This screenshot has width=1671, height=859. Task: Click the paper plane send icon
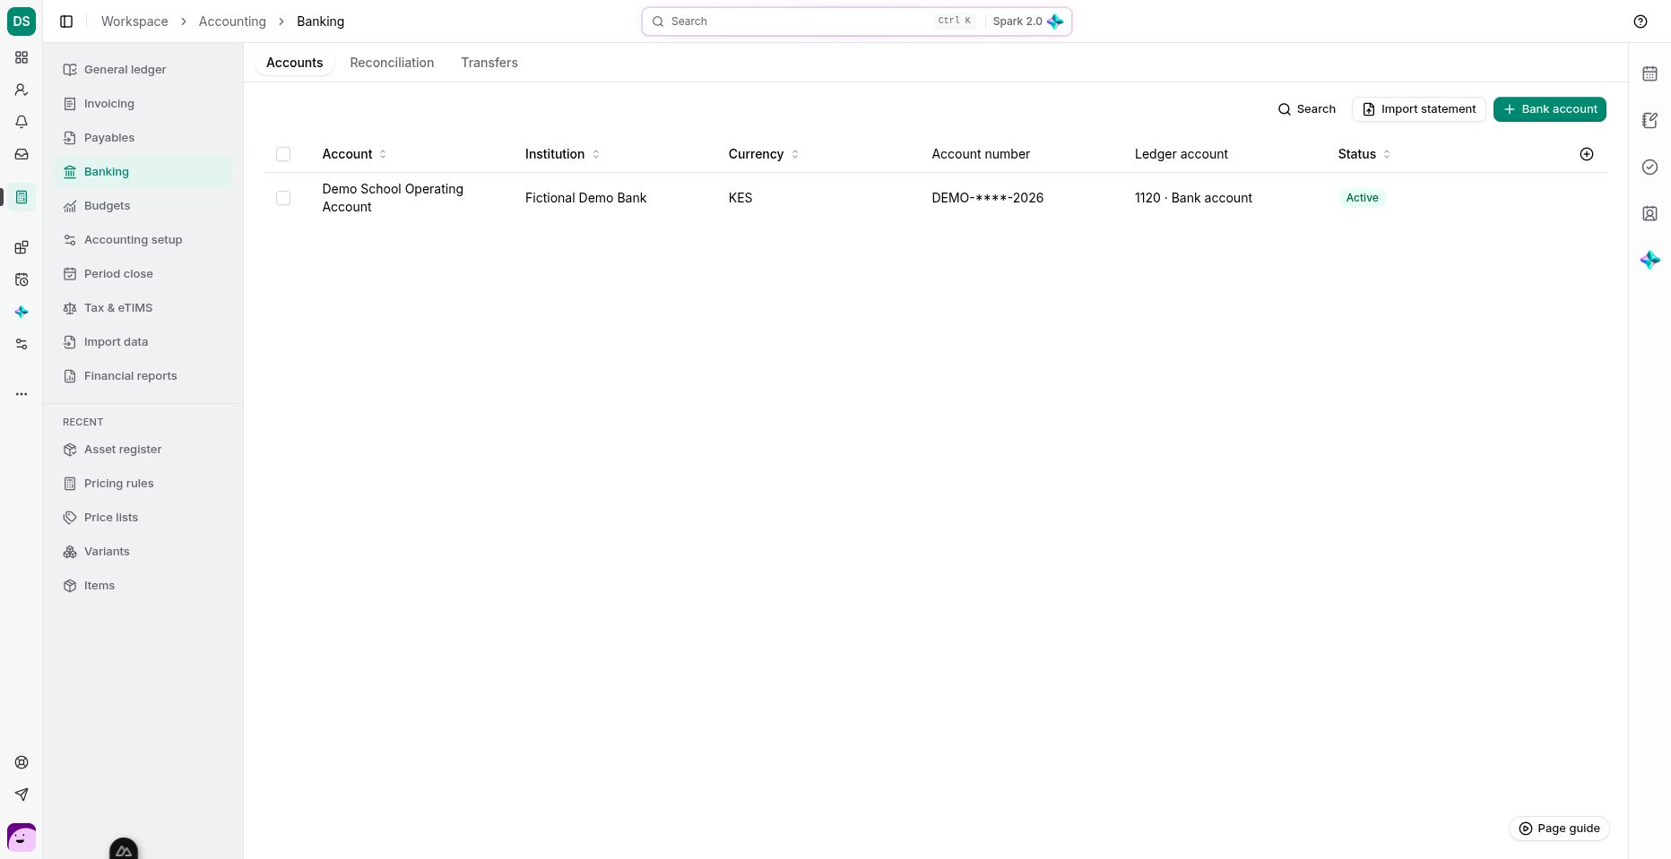[22, 795]
